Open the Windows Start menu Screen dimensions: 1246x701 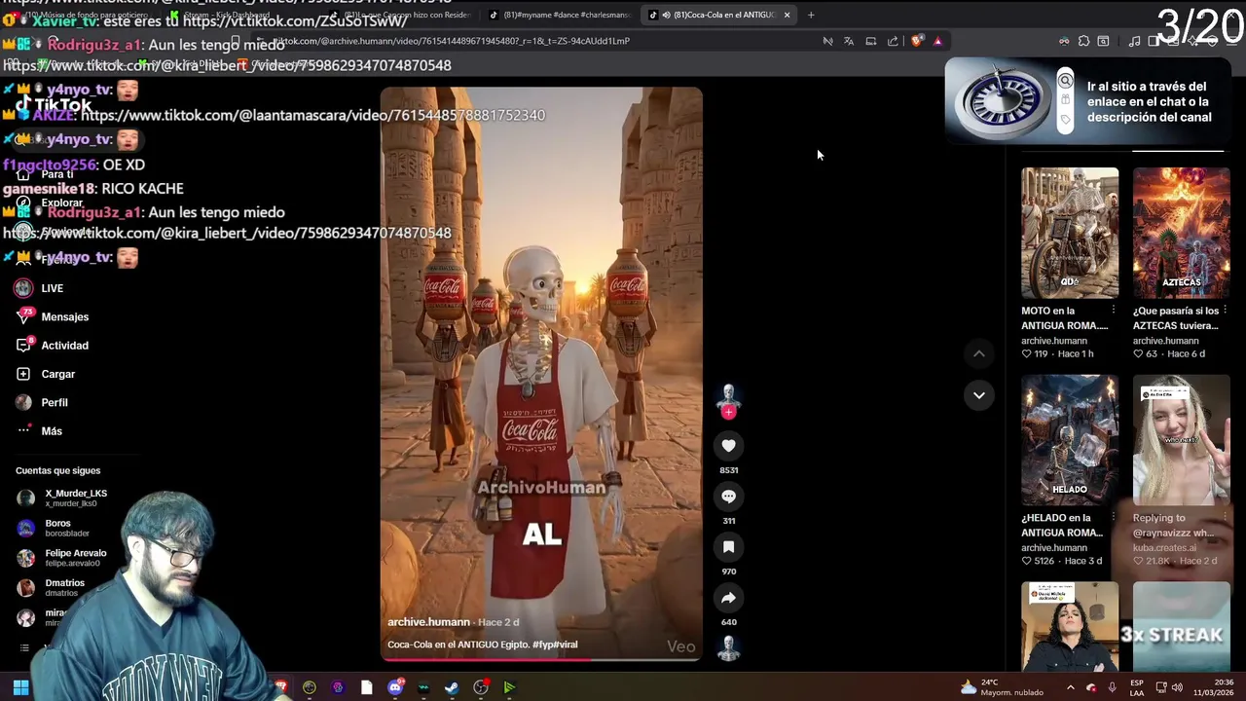coord(20,688)
